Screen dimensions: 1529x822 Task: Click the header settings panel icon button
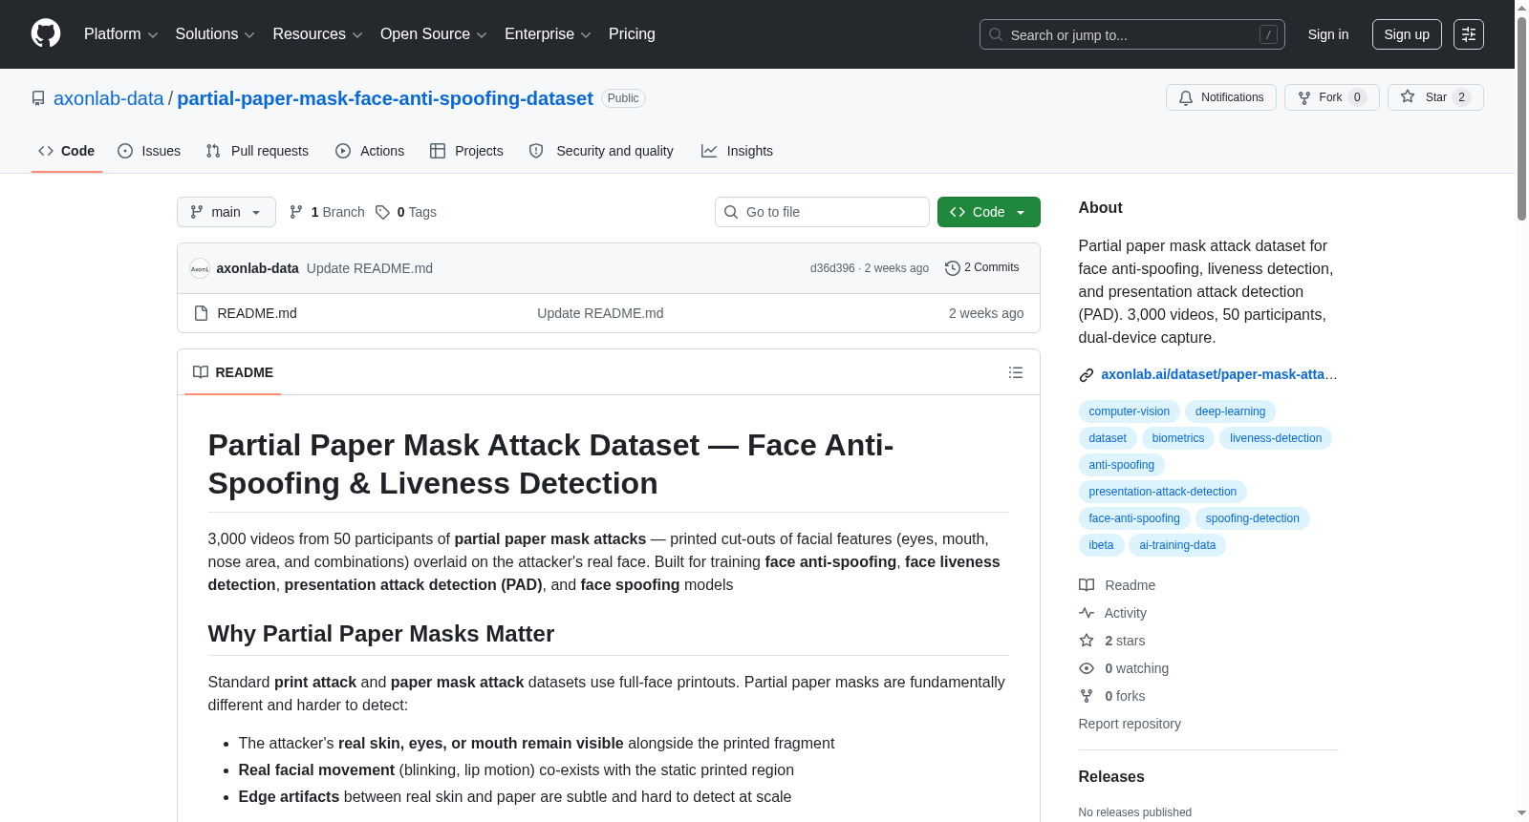click(1469, 34)
